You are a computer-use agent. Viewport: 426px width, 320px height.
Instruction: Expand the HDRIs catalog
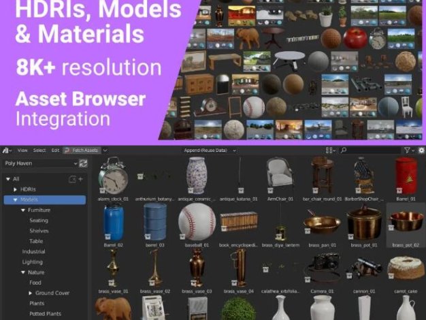coord(15,189)
